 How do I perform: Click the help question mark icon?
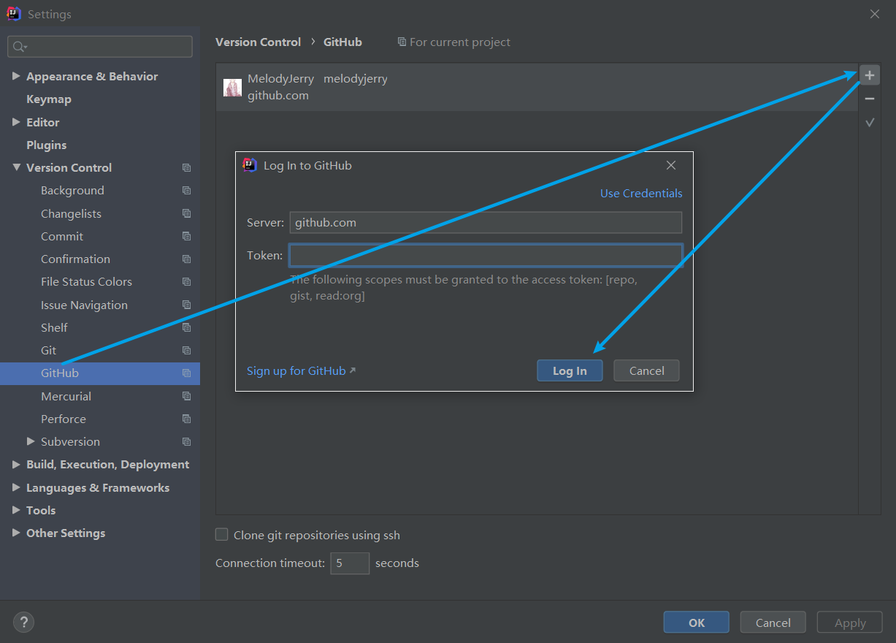[x=24, y=622]
